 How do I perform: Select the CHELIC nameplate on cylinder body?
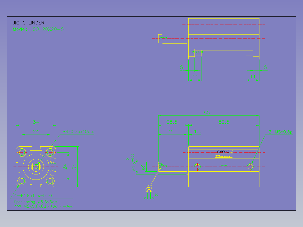point(224,154)
